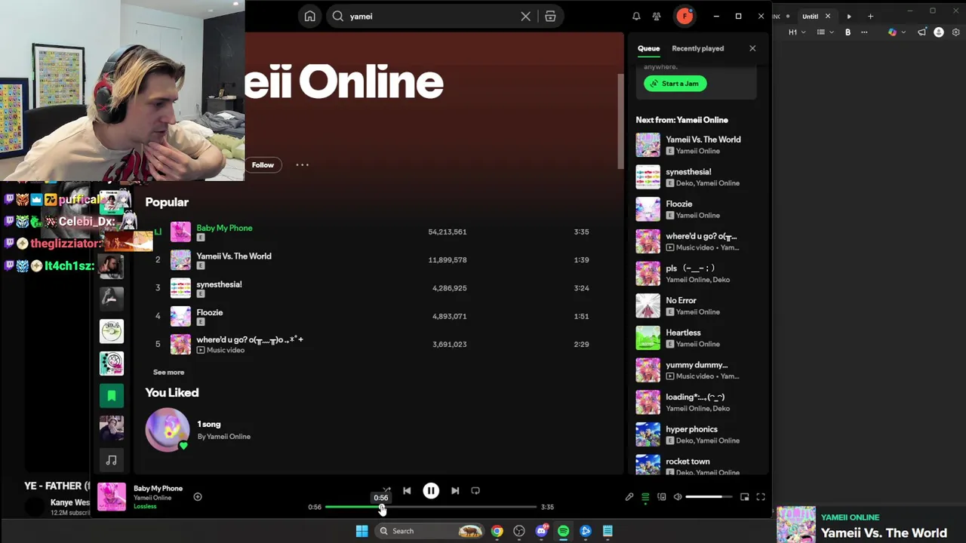Click the Lossless label in now playing bar
966x543 pixels.
145,506
